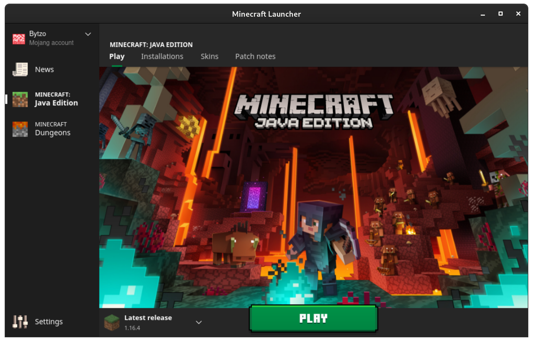Click the Latest release grass block icon
The image size is (533, 342).
(112, 322)
